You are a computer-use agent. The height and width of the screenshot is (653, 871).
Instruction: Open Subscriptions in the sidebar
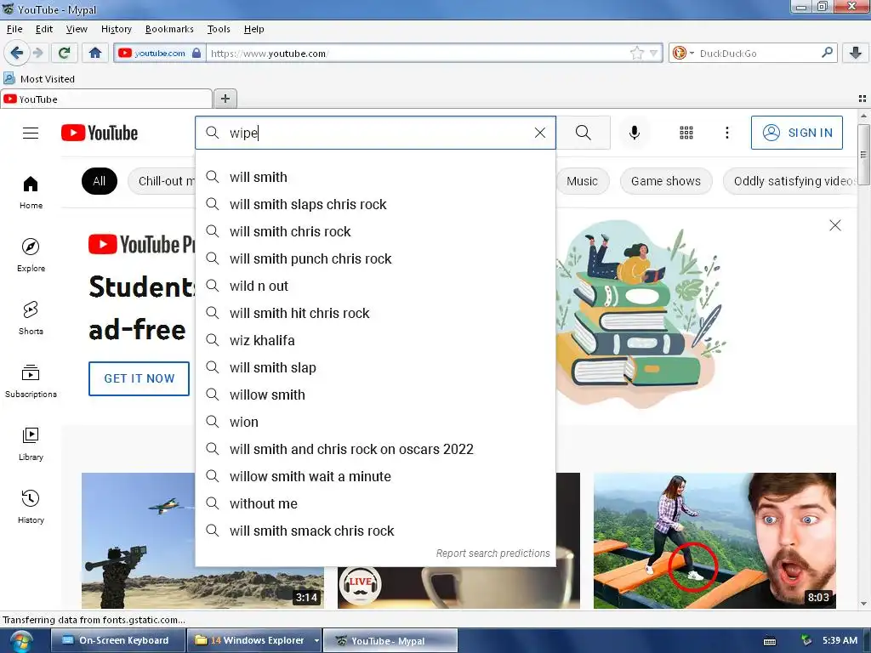pos(31,381)
